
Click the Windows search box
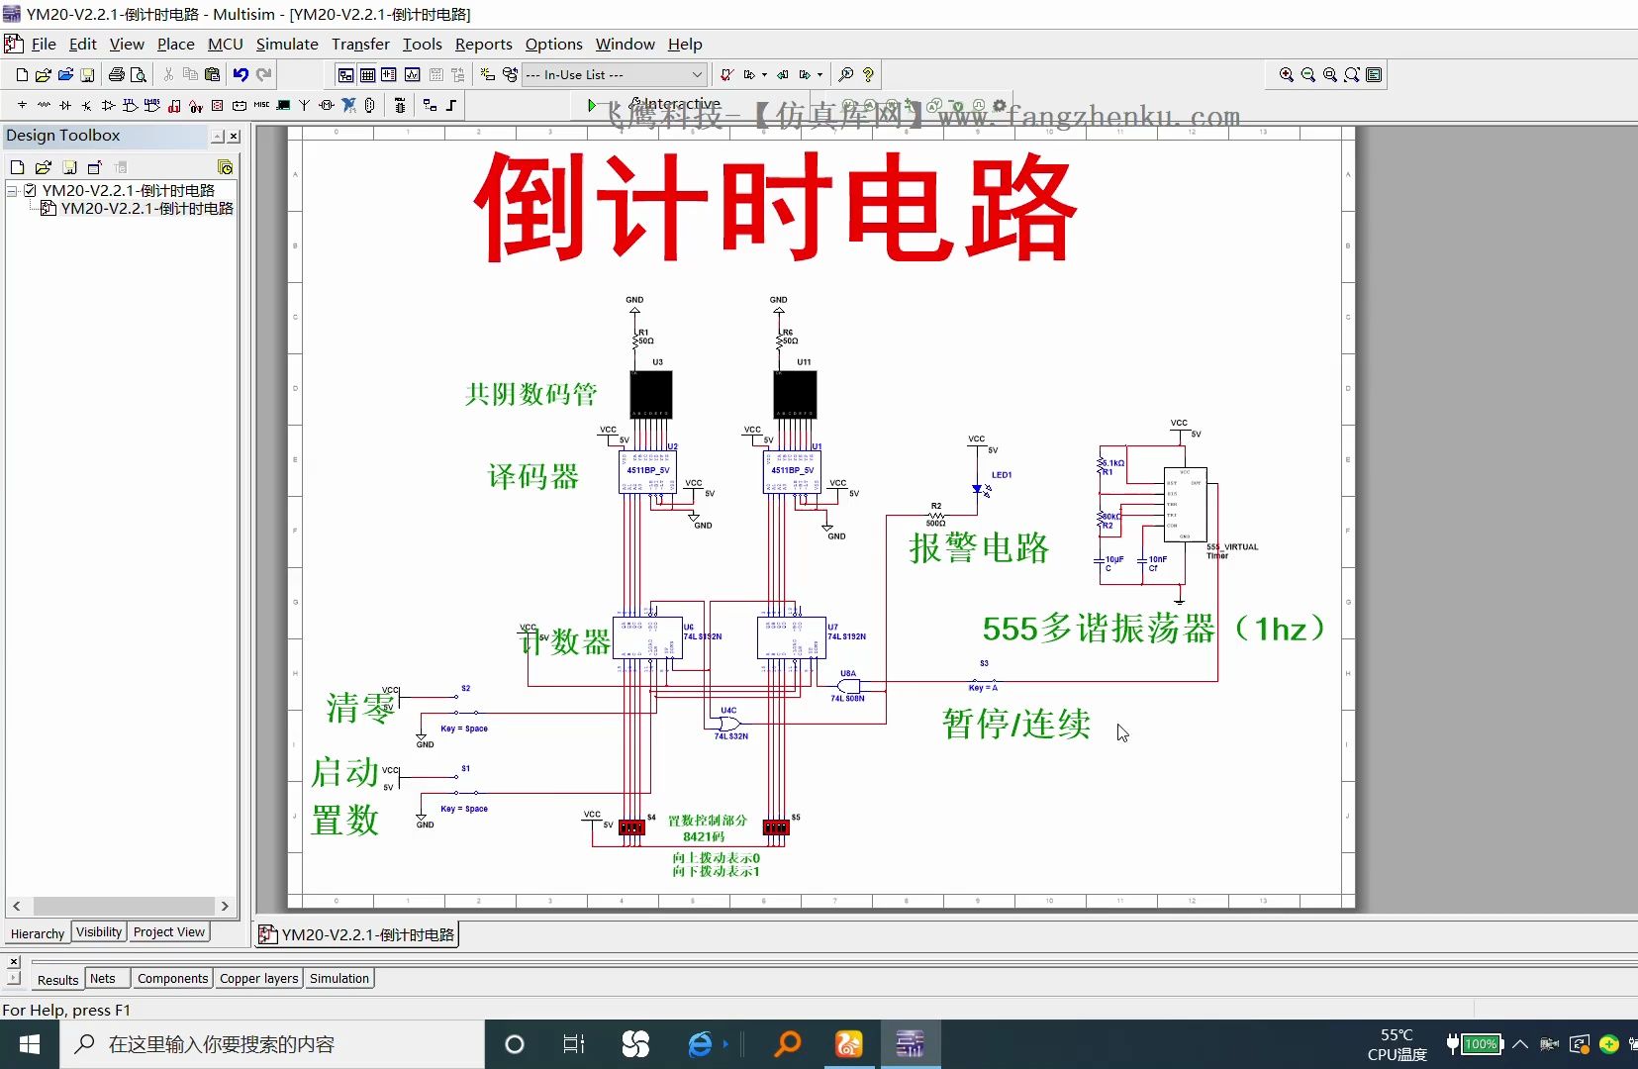[x=272, y=1044]
